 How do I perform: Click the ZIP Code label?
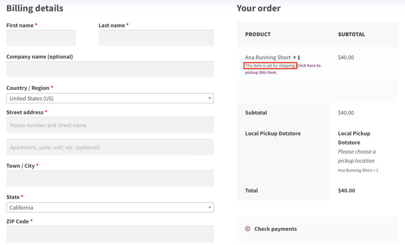[17, 221]
